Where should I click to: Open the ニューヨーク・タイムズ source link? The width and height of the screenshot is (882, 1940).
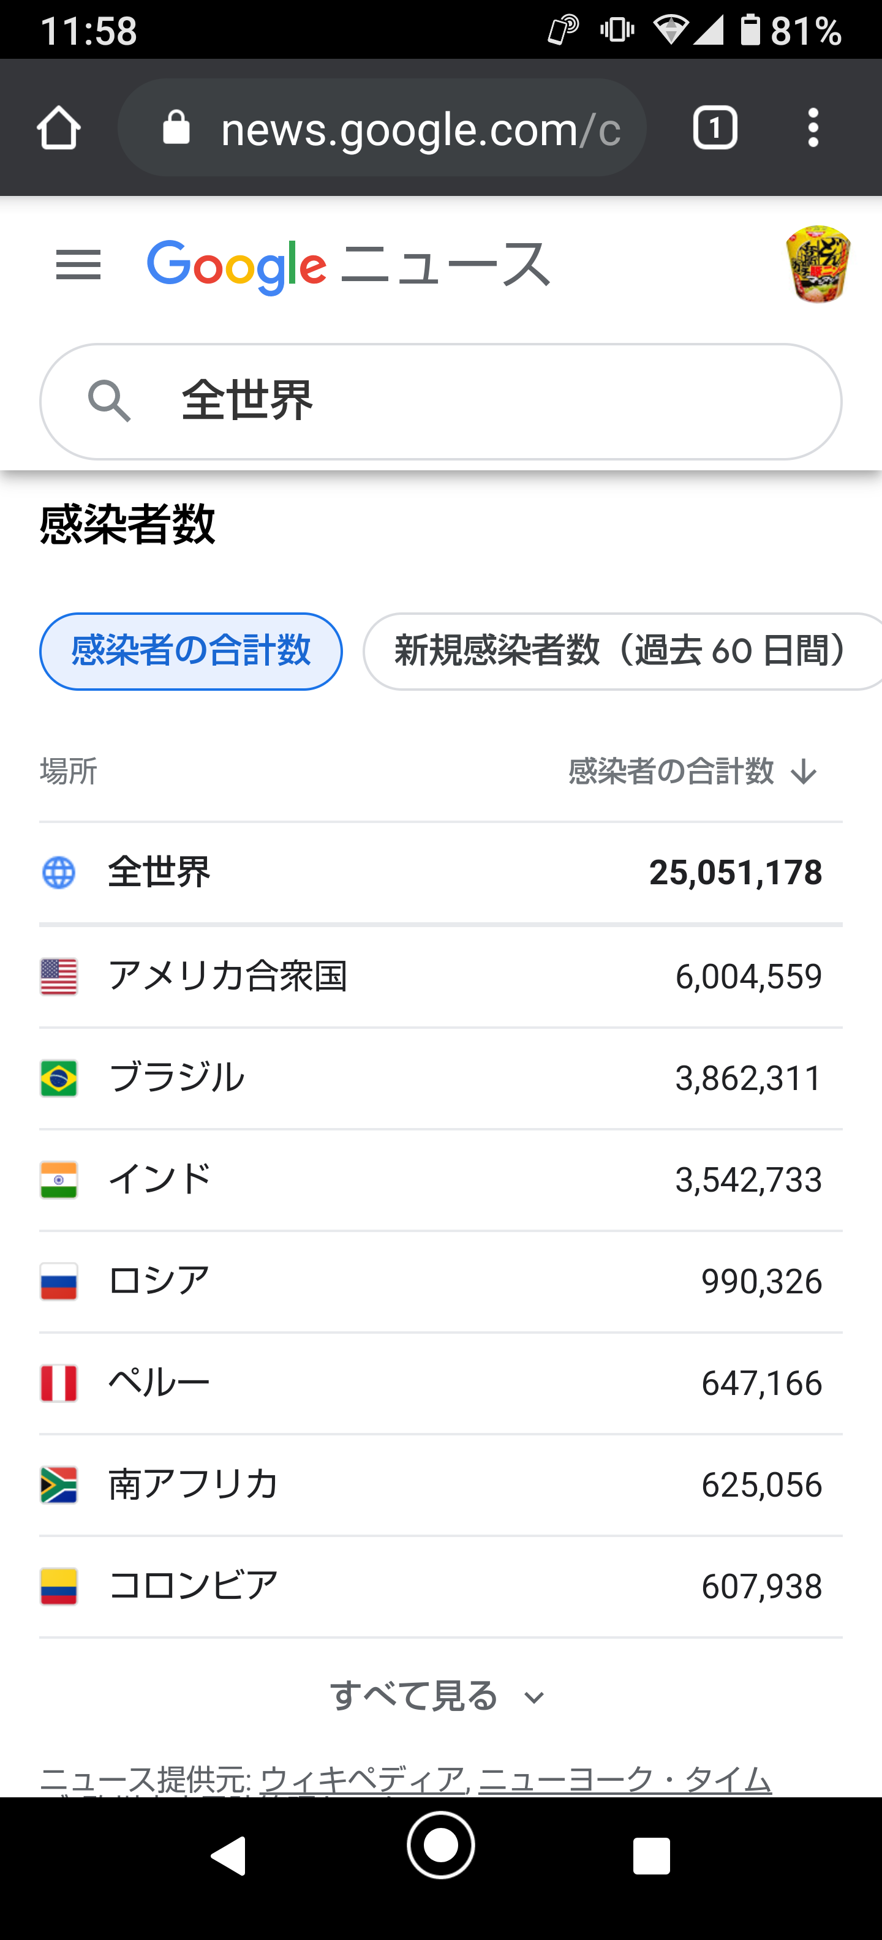624,1780
